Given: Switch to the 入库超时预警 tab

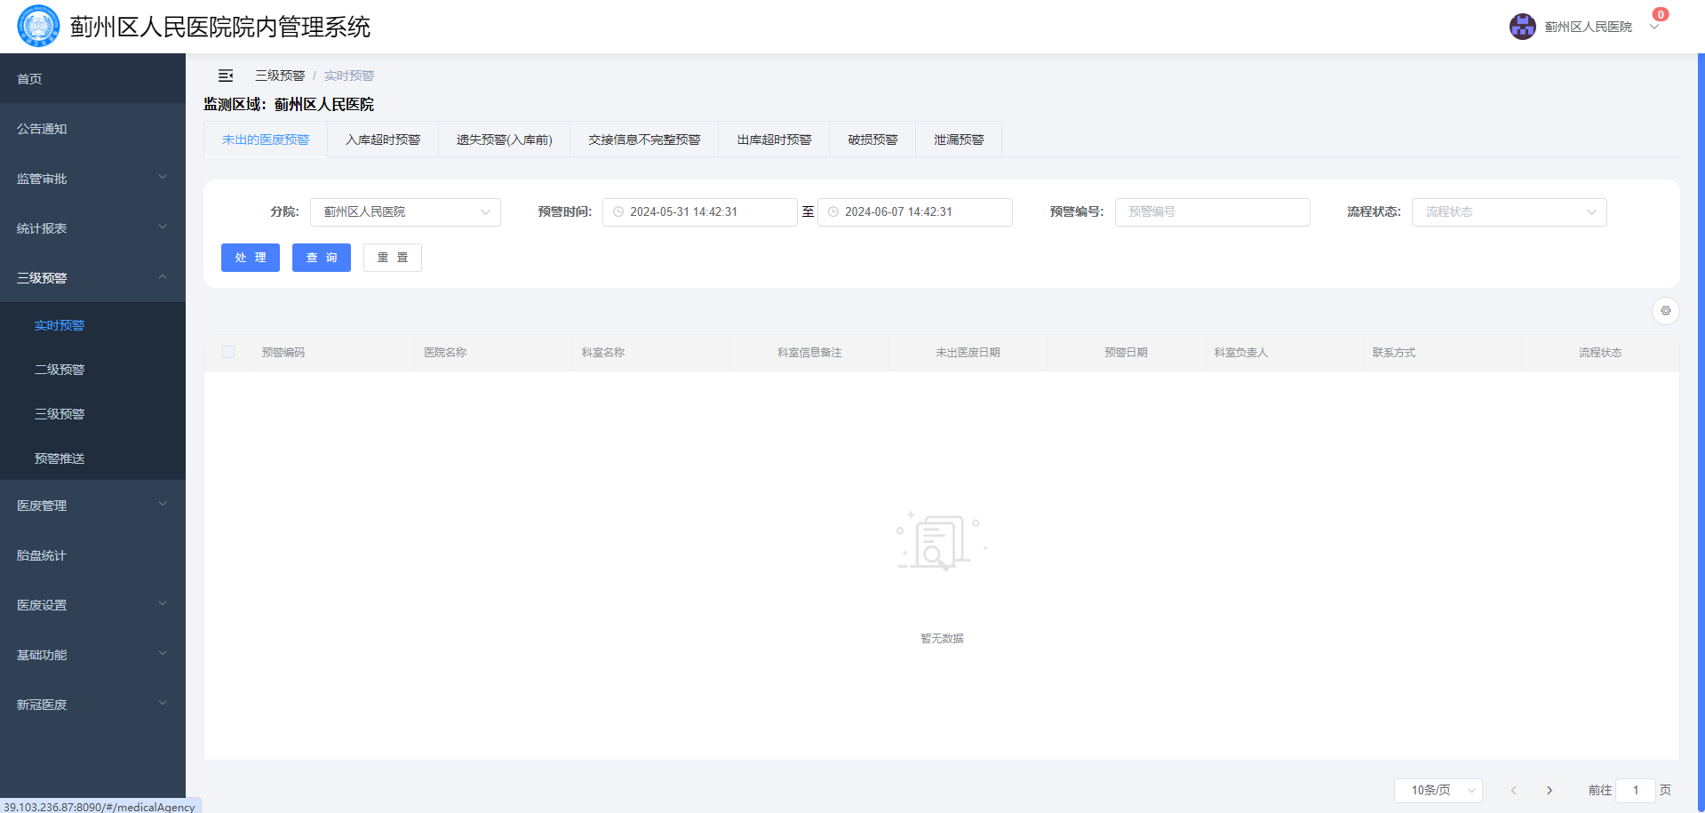Looking at the screenshot, I should tap(383, 139).
